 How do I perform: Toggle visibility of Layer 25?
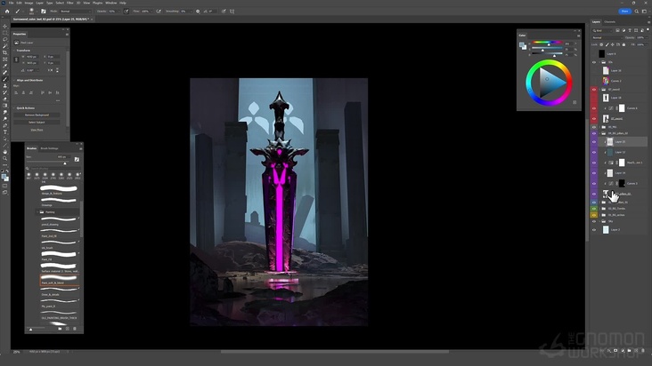594,142
